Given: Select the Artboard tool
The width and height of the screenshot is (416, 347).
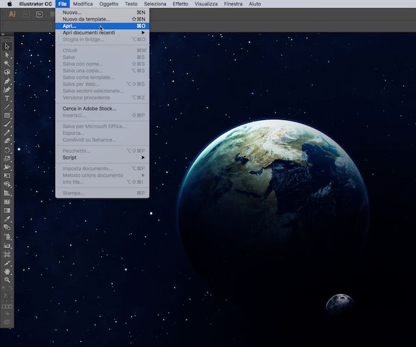Looking at the screenshot, I should [7, 254].
